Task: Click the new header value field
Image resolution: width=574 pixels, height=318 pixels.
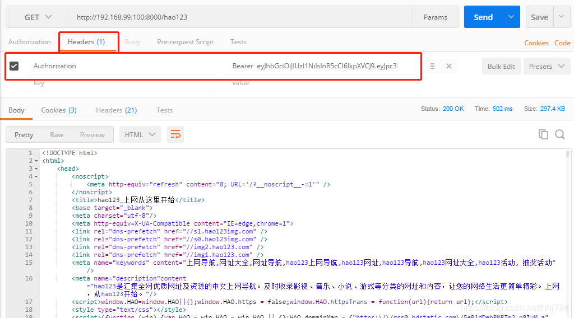Action: tap(320, 83)
